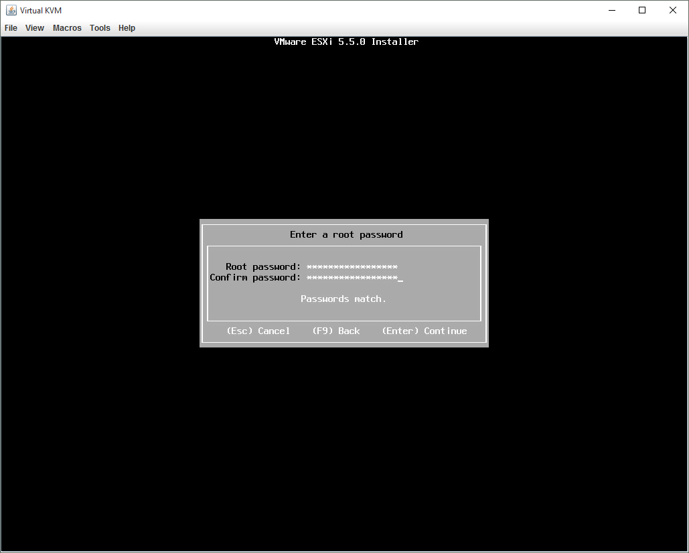
Task: Click the "Passwords match." status message
Action: coord(343,299)
